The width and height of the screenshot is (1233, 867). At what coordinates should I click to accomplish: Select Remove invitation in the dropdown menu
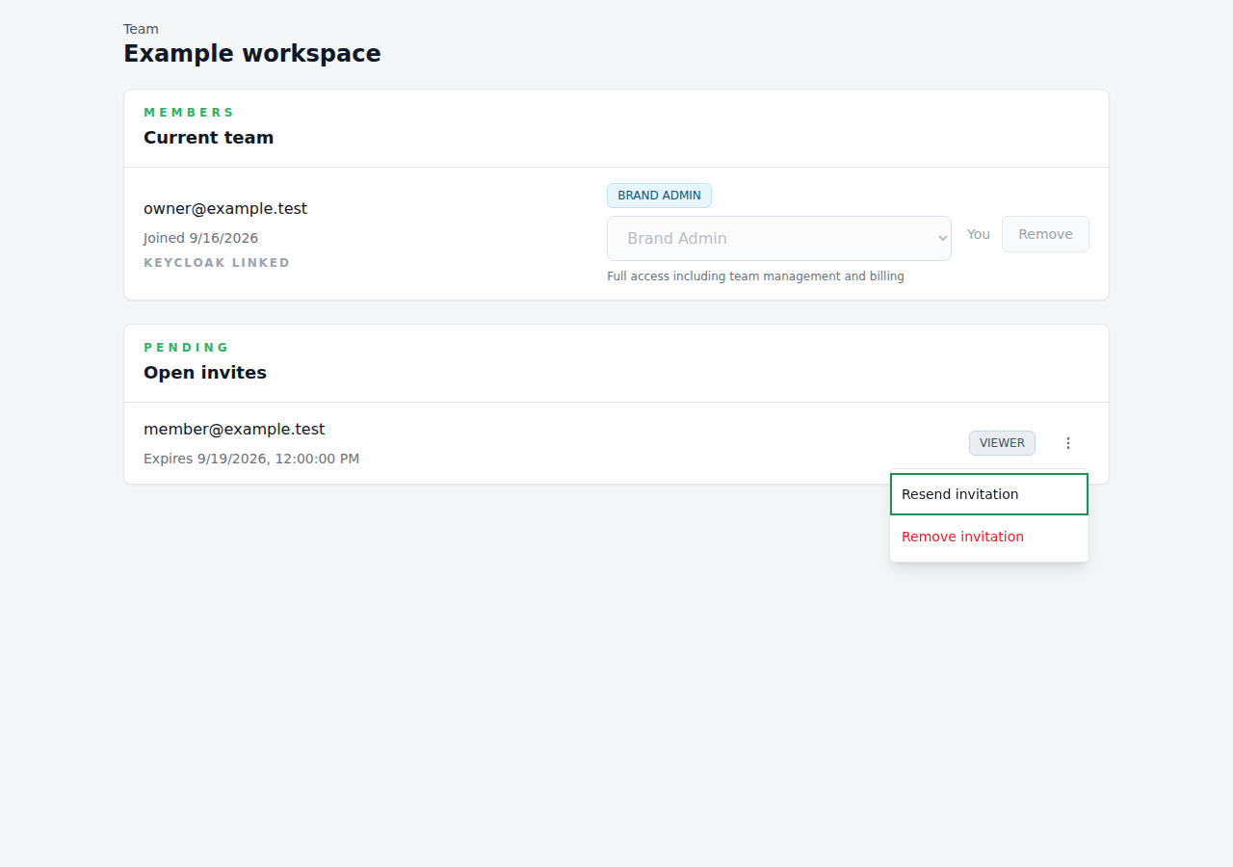pyautogui.click(x=989, y=537)
